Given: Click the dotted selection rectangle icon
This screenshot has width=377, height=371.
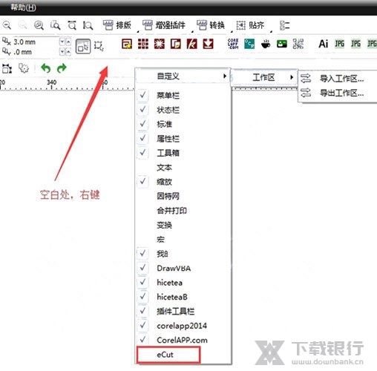Looking at the screenshot, I should (x=99, y=46).
